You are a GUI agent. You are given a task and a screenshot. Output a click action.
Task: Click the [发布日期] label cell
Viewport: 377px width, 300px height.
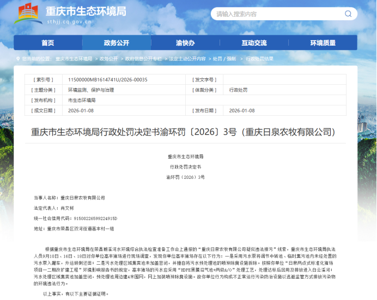204,110
